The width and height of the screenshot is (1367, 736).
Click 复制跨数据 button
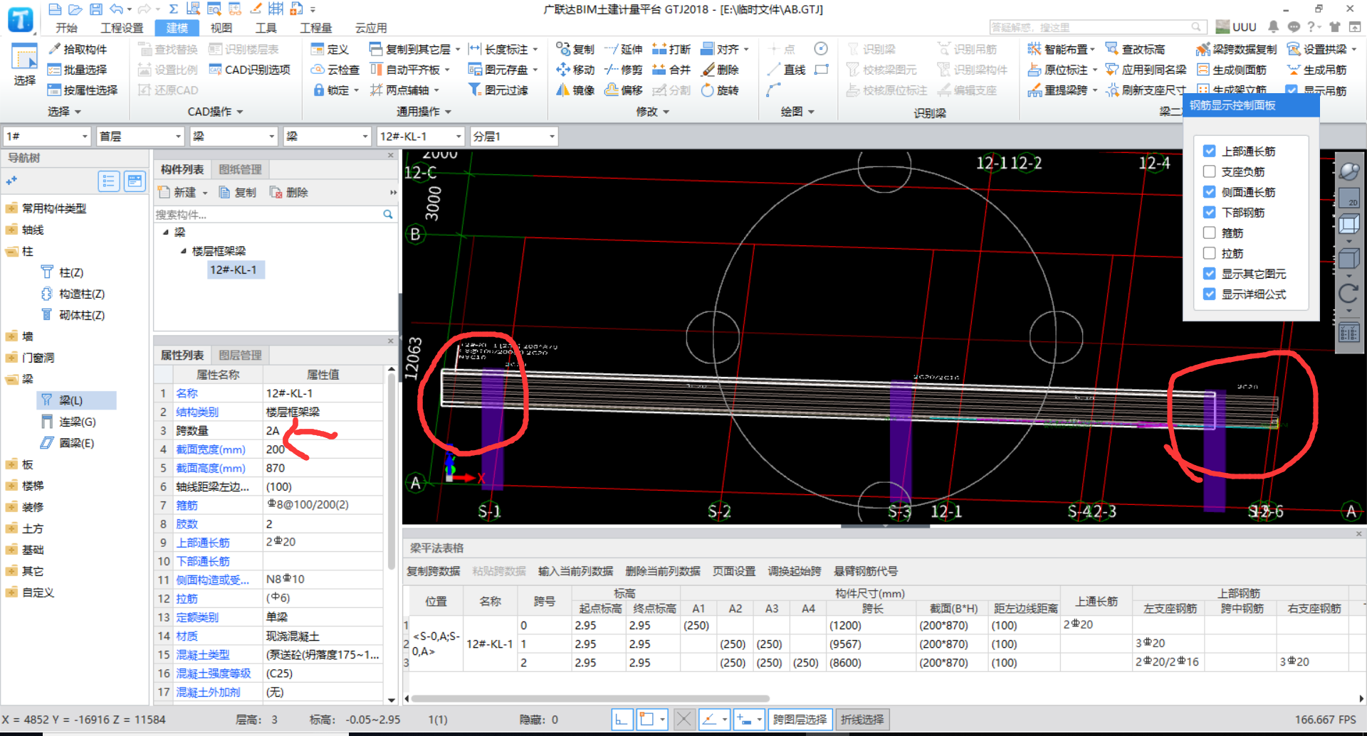coord(433,571)
